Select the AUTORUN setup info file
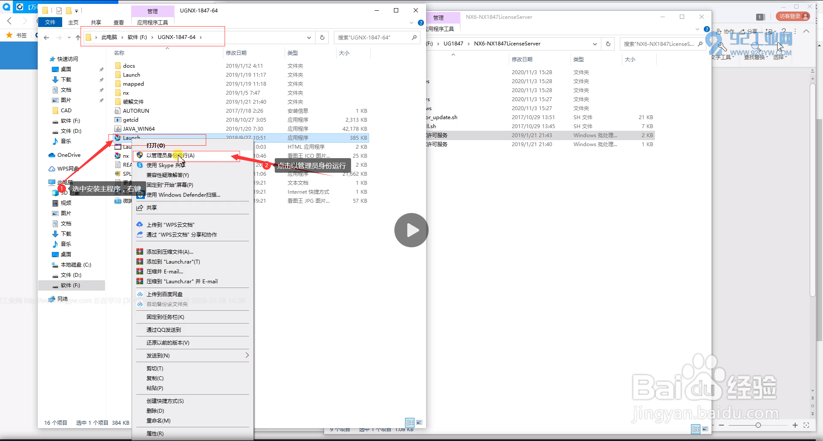Screen dimensions: 823x441 136,111
